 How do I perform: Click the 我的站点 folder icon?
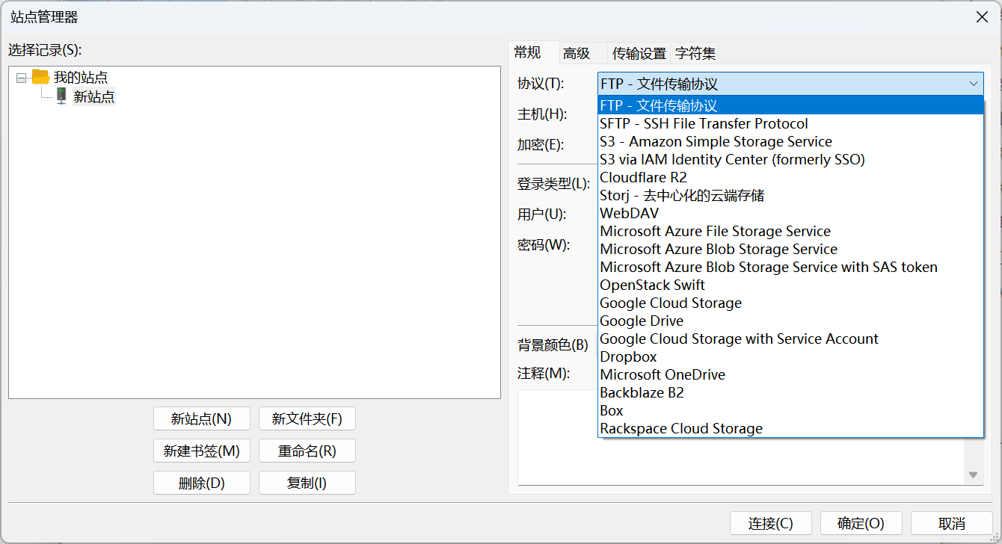(x=40, y=77)
